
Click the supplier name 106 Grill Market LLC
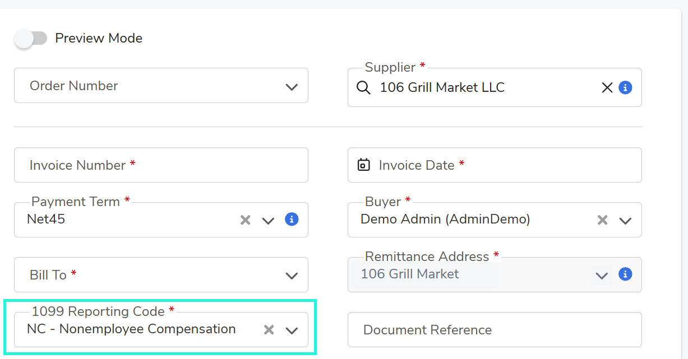tap(442, 88)
